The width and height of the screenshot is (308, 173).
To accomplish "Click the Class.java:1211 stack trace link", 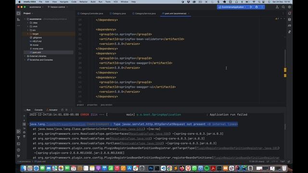I will pyautogui.click(x=130, y=129).
